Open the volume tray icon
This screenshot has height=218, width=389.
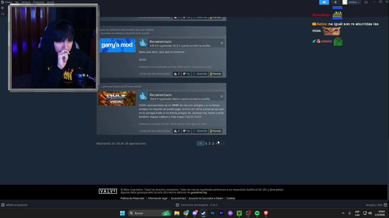pos(370,213)
